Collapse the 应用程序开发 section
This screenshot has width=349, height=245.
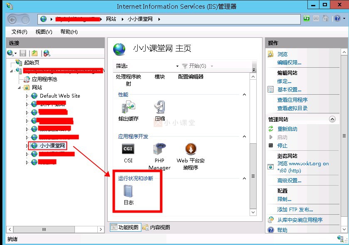coord(244,136)
